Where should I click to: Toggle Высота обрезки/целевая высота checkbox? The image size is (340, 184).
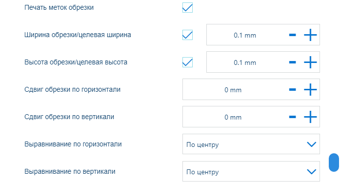click(188, 62)
